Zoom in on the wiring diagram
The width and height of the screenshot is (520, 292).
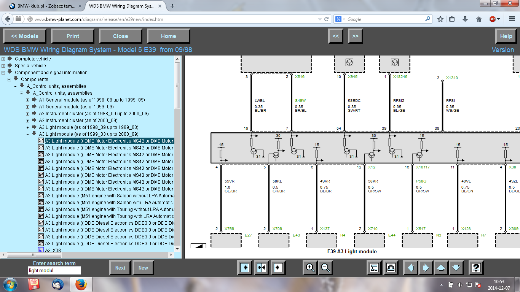coord(310,268)
